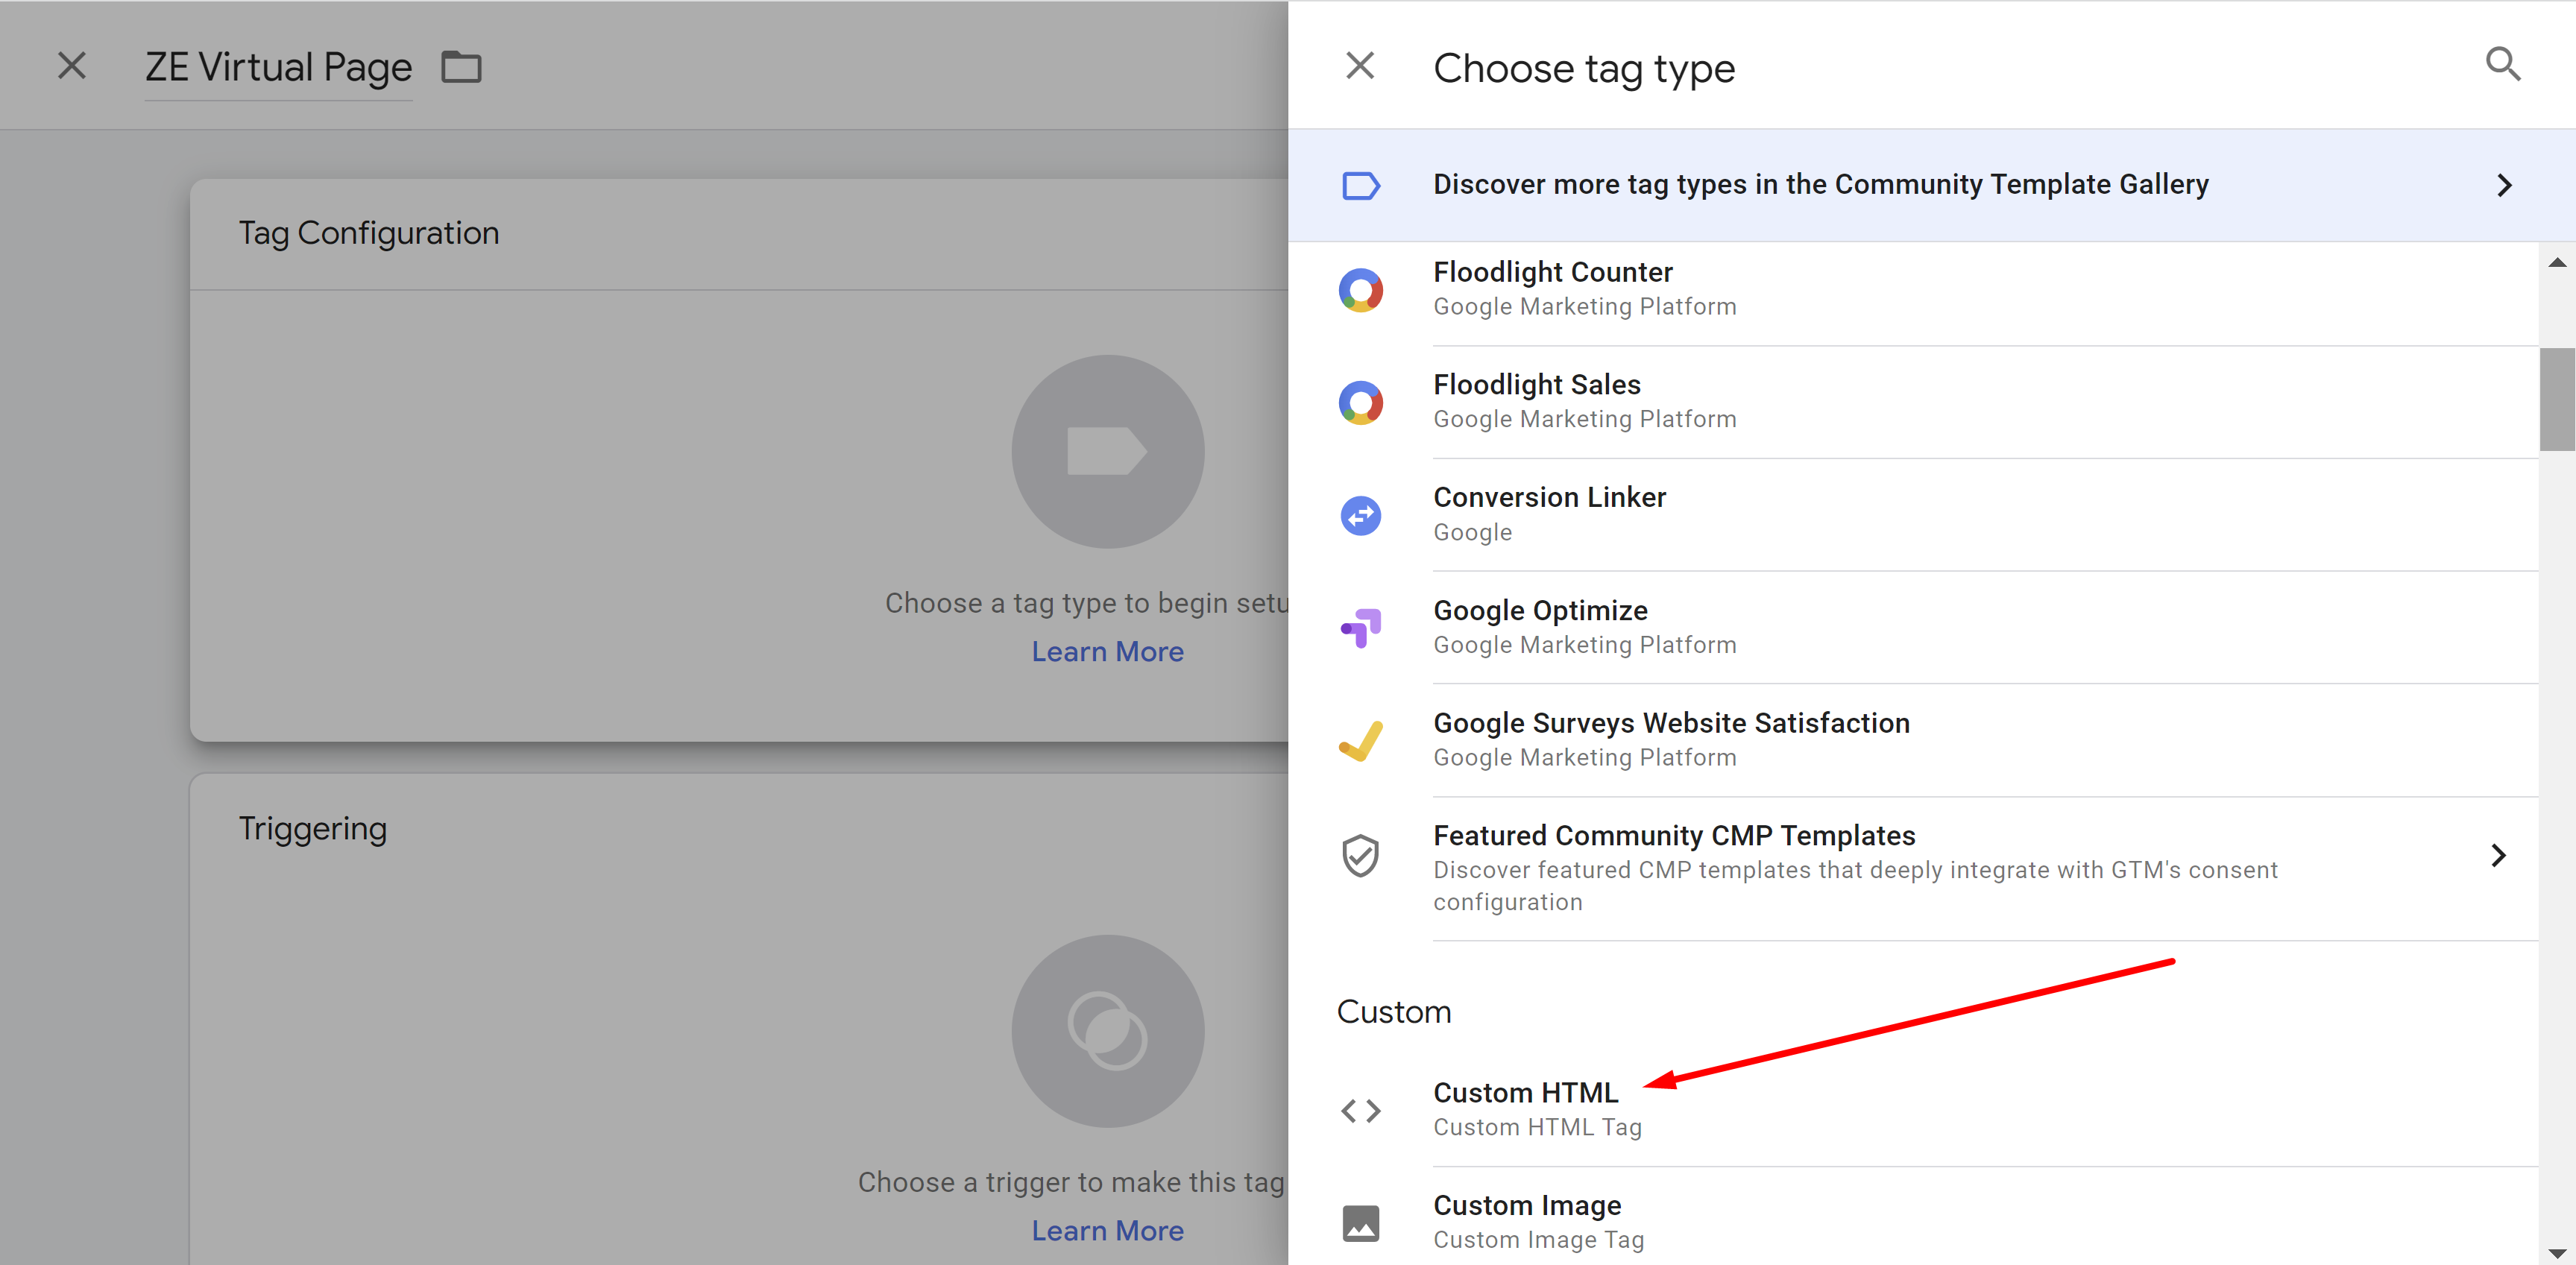Close the Choose tag type panel

[1360, 66]
